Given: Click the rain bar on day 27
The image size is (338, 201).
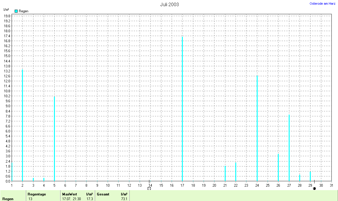Looking at the screenshot, I should pyautogui.click(x=289, y=148).
